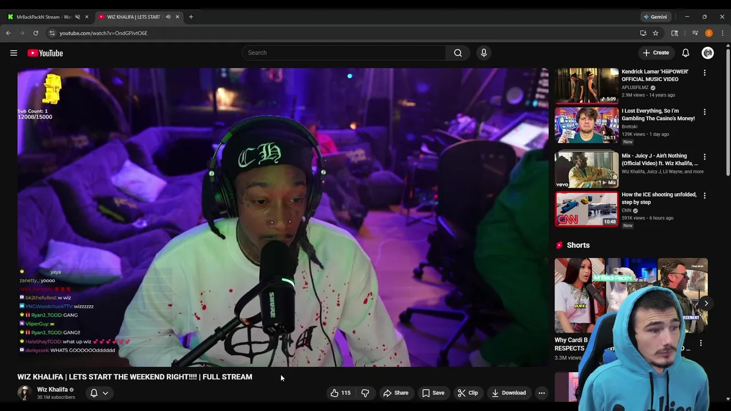
Task: Open Chrome profile Z avatar
Action: [709, 33]
